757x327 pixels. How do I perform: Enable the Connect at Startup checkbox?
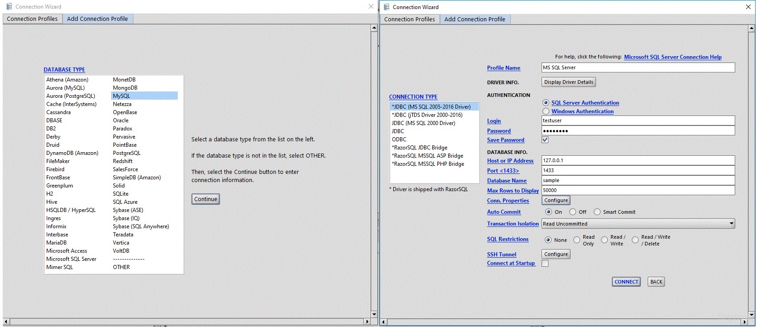pos(545,263)
